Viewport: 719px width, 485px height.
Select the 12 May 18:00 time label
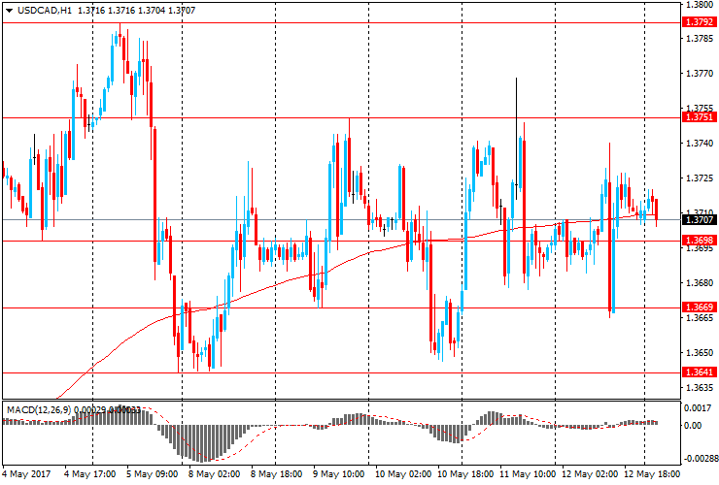point(652,473)
